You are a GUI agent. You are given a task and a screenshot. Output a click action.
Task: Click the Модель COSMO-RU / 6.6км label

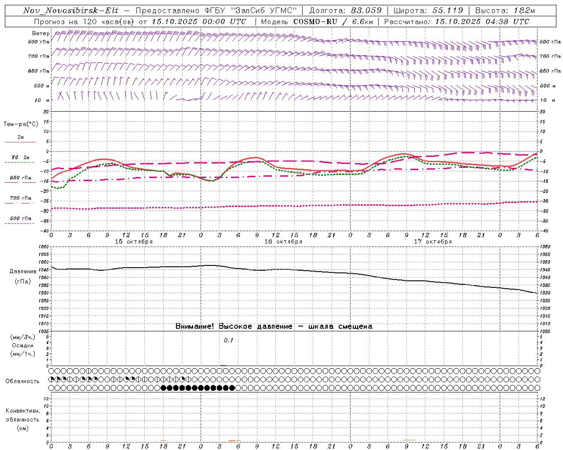point(317,22)
